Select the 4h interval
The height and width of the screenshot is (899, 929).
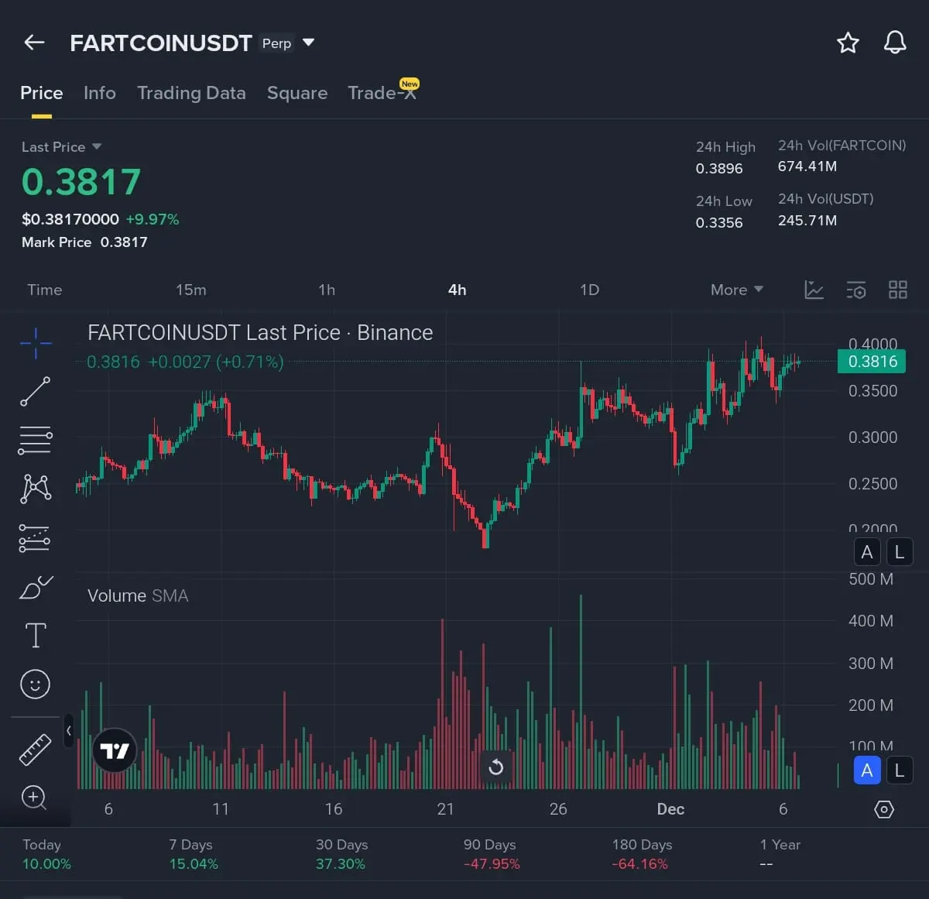coord(458,290)
